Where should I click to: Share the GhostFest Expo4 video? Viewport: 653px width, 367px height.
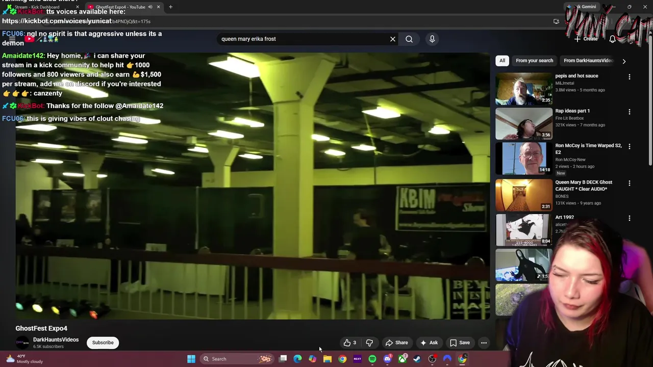pos(397,343)
